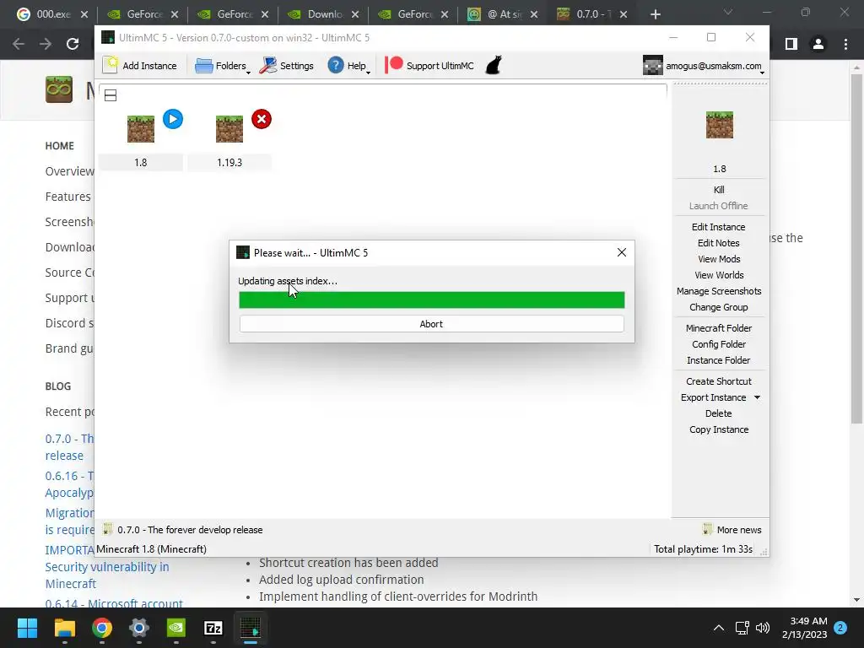Open a new Chrome tab
The width and height of the screenshot is (864, 648).
click(x=655, y=14)
